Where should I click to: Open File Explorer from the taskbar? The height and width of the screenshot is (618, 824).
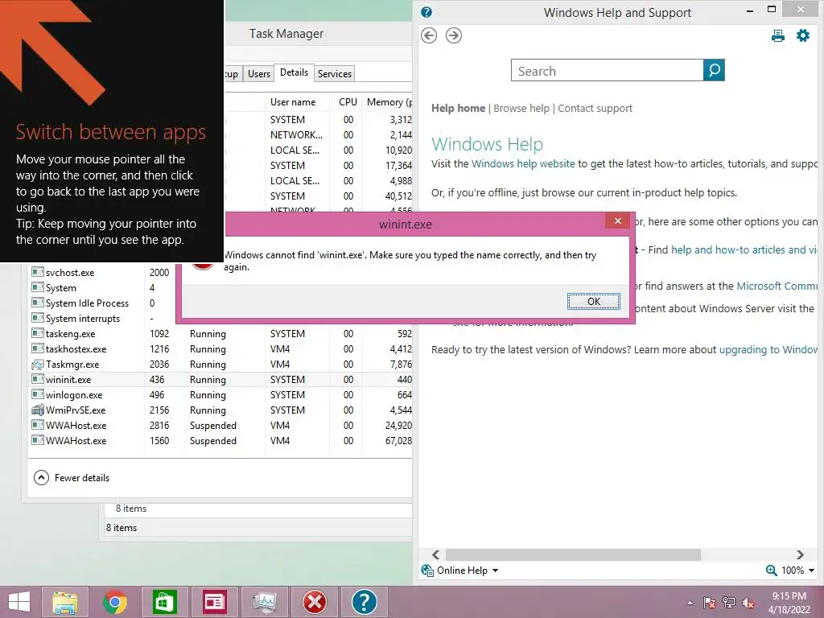point(65,602)
